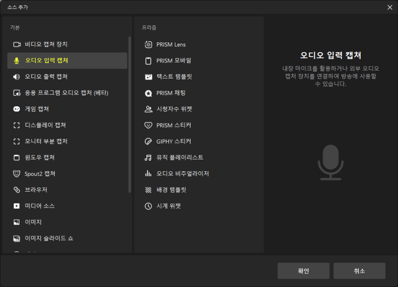Click the basic sources list scrollbar
The height and width of the screenshot is (287, 398).
(130, 115)
